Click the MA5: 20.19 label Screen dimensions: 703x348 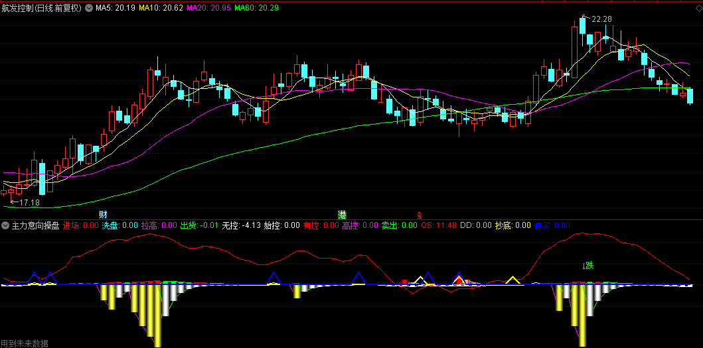pyautogui.click(x=114, y=7)
